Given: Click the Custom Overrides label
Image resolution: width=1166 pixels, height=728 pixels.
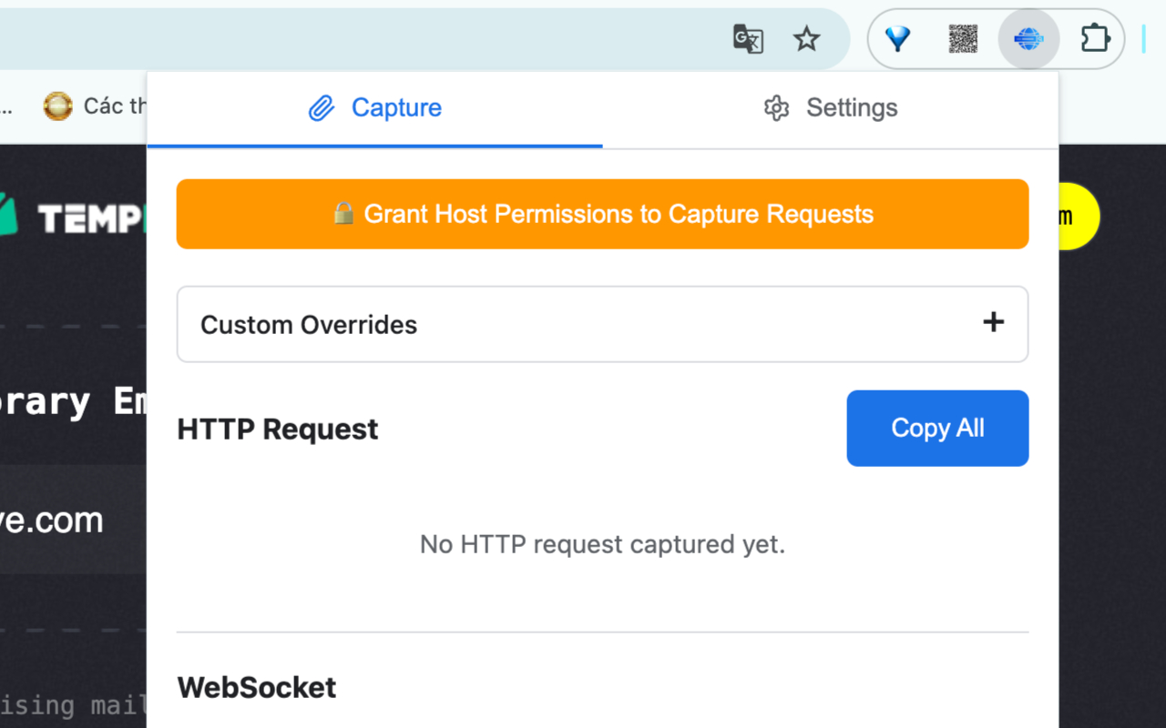Looking at the screenshot, I should pos(309,325).
